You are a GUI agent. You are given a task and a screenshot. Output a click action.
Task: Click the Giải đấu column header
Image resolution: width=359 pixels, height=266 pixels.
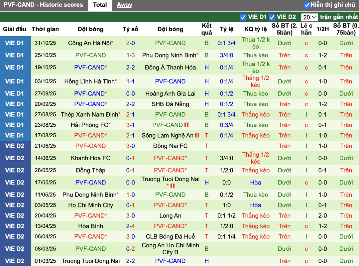pyautogui.click(x=15, y=29)
